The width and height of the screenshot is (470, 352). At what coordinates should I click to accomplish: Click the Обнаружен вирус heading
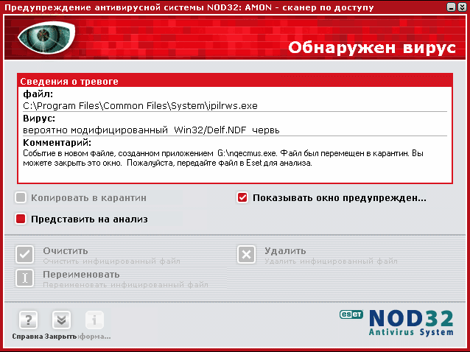pos(372,48)
